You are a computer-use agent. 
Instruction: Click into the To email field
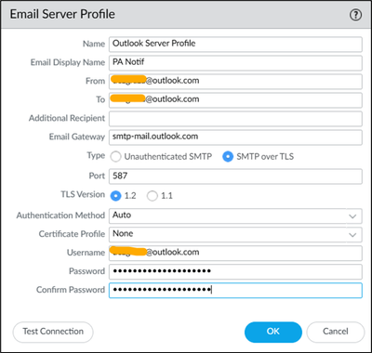point(235,100)
